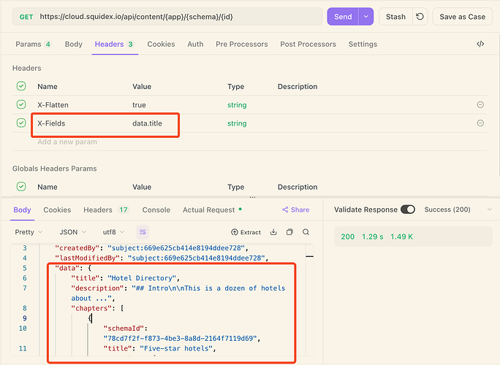Click the "lastModifiedBy" key

click(88, 258)
